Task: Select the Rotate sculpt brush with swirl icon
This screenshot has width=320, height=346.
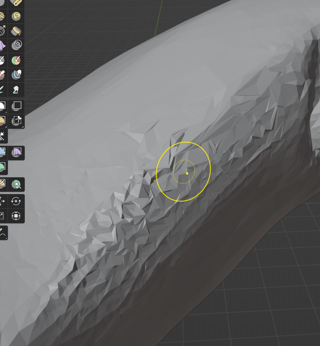Action: tap(16, 16)
